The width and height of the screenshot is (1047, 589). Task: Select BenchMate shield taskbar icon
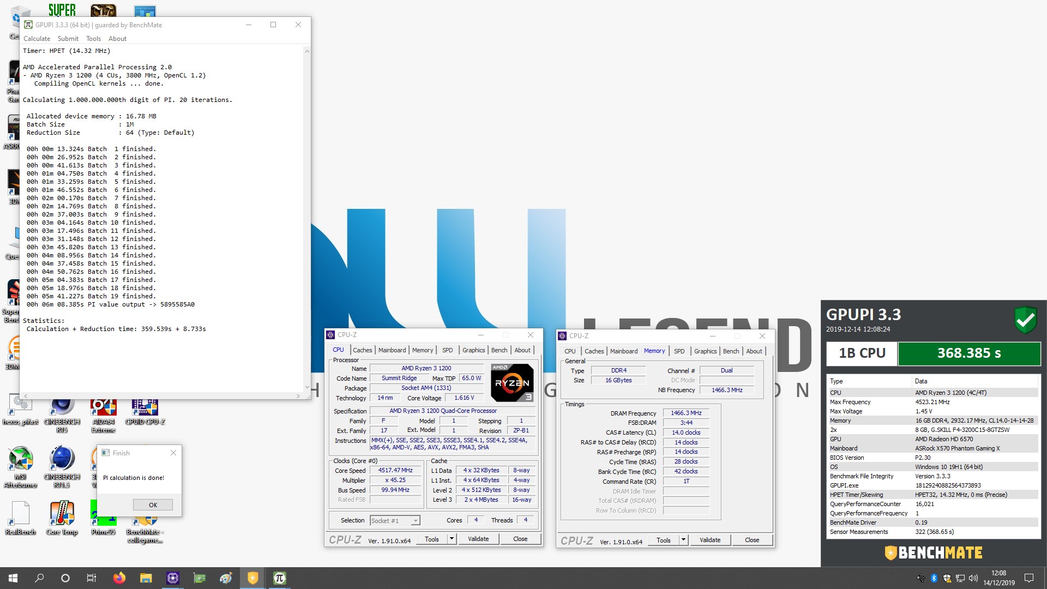(252, 578)
